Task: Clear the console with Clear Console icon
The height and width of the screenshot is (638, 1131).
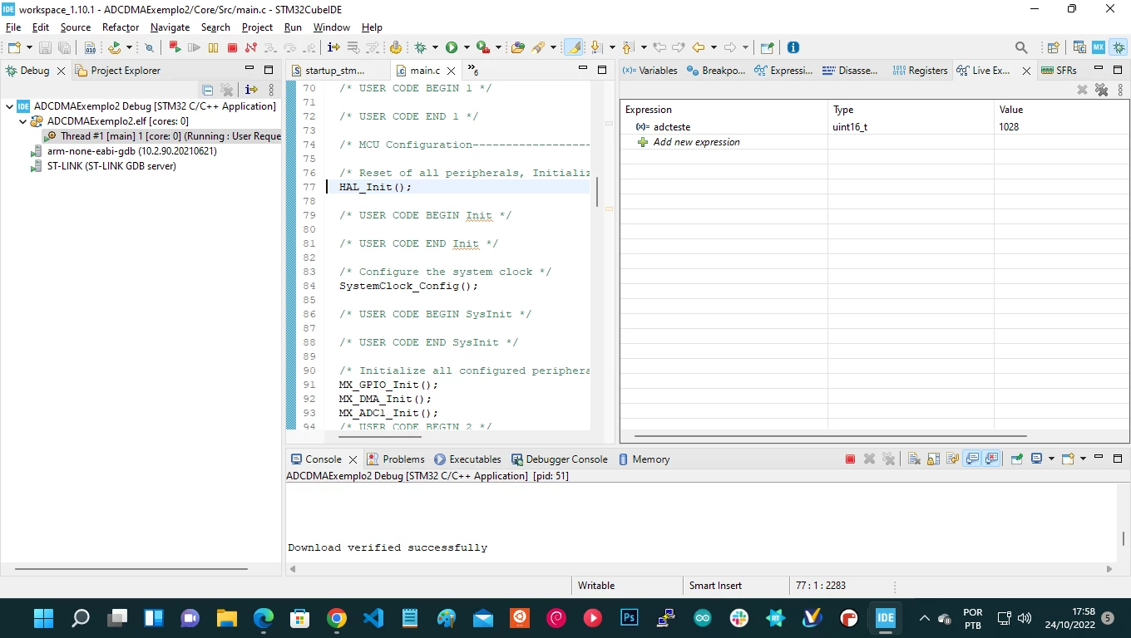Action: (913, 459)
